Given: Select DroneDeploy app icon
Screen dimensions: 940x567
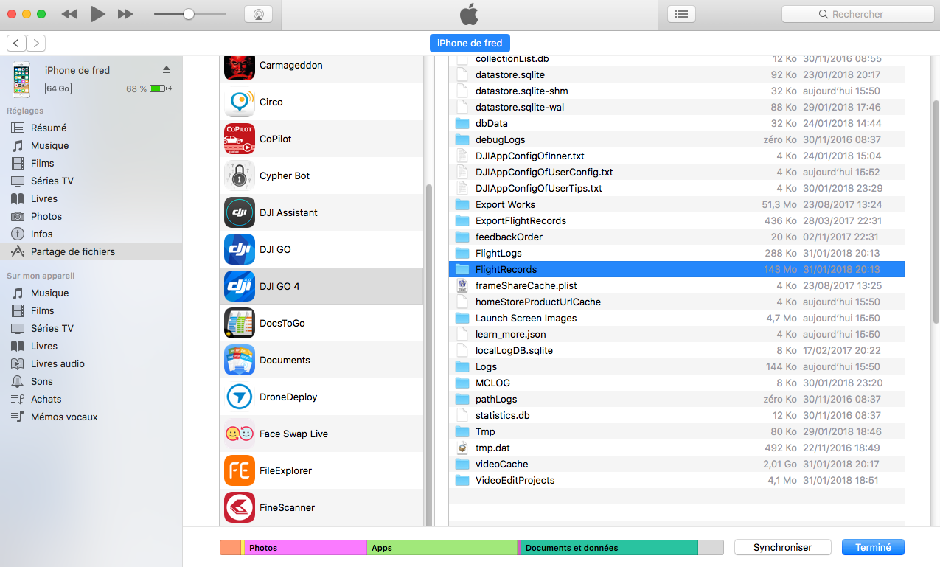Looking at the screenshot, I should click(x=240, y=397).
